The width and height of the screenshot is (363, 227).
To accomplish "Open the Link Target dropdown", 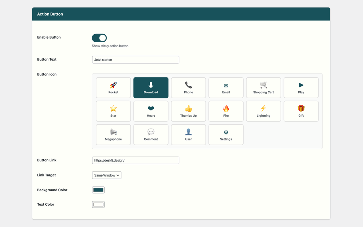I will point(107,175).
